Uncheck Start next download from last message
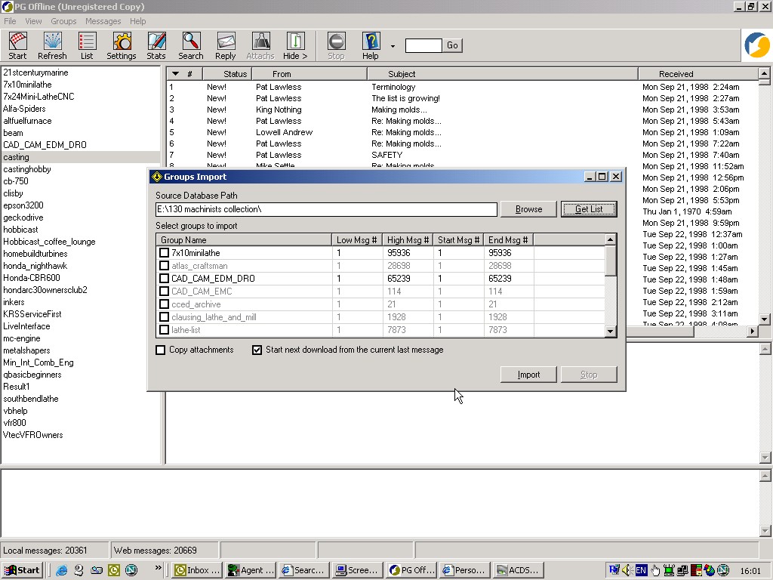 257,350
